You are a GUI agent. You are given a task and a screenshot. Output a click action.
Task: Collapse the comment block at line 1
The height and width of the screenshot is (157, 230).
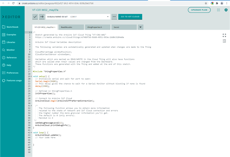click(32, 32)
